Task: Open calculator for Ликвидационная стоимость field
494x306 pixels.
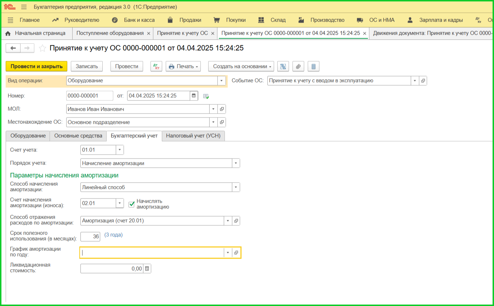Action: tap(147, 269)
